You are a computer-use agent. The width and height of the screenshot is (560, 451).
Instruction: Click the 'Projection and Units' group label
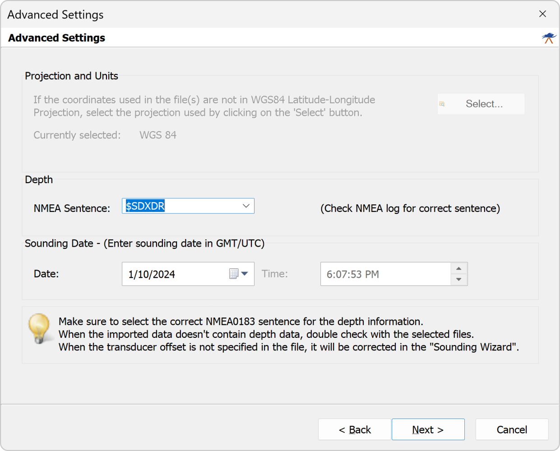pos(71,76)
